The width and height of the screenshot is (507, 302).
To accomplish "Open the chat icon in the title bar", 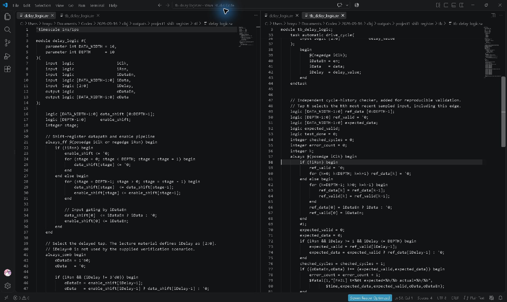I will [x=340, y=5].
